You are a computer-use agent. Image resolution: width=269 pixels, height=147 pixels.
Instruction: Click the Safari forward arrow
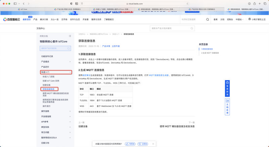click(x=29, y=4)
